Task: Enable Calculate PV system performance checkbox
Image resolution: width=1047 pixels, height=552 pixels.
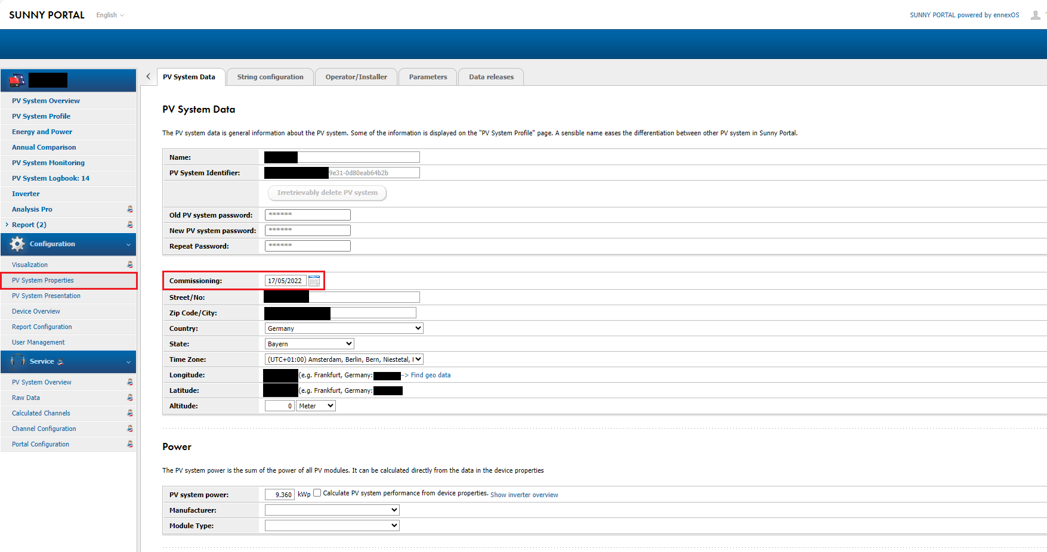Action: [317, 493]
